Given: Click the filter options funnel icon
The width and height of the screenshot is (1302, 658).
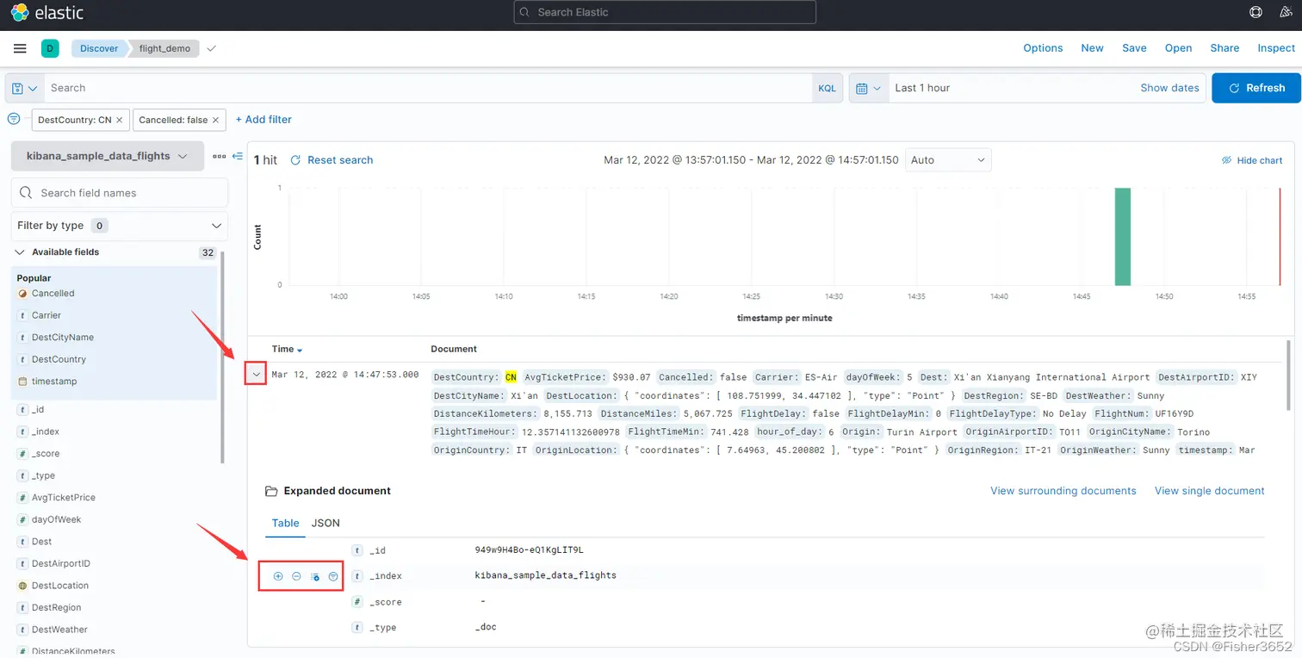Looking at the screenshot, I should (14, 119).
